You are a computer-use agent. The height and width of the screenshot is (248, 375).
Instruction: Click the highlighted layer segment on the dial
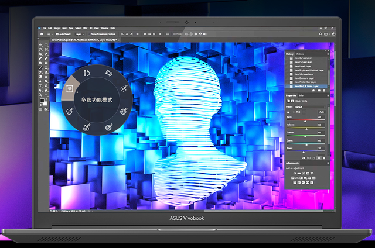(x=70, y=88)
